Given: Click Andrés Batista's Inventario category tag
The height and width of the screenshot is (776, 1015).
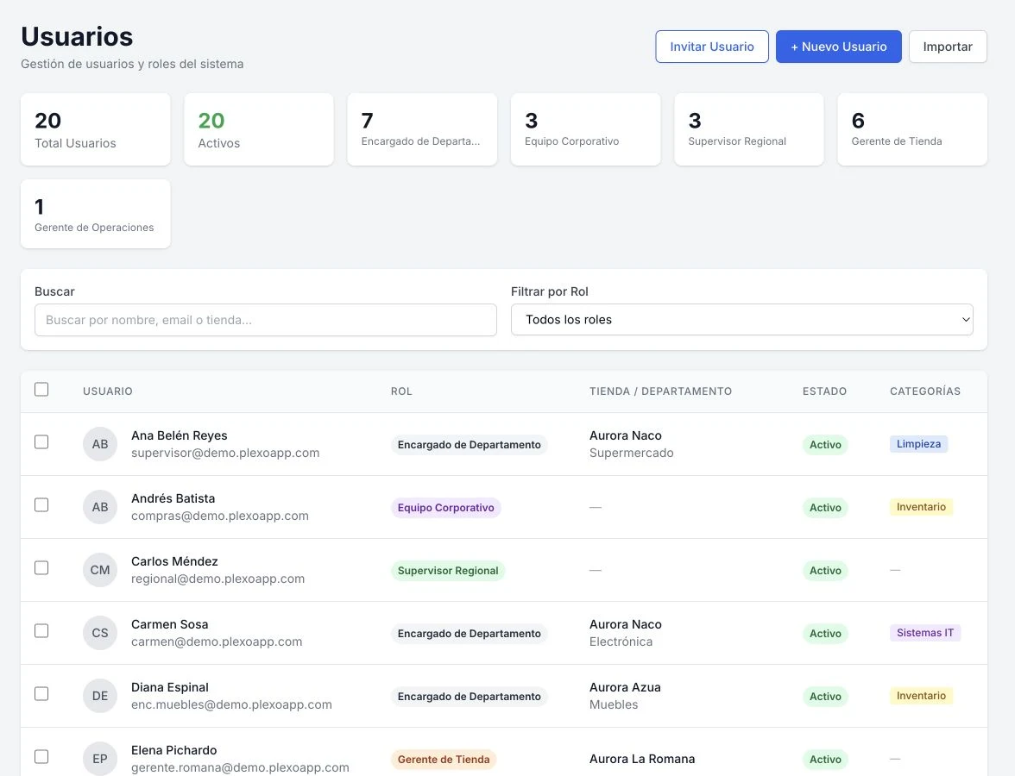Looking at the screenshot, I should (x=921, y=507).
